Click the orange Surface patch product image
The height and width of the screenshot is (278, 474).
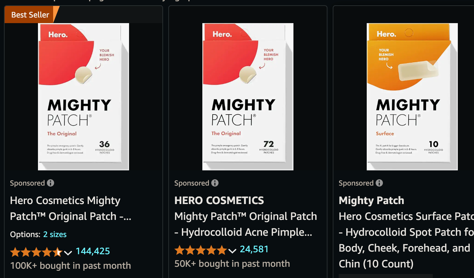point(412,96)
